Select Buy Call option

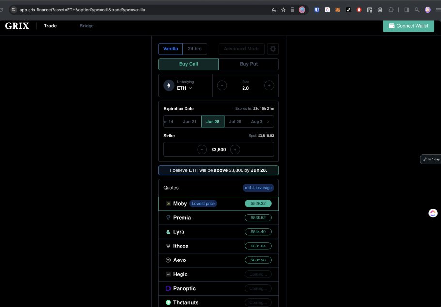pos(188,64)
